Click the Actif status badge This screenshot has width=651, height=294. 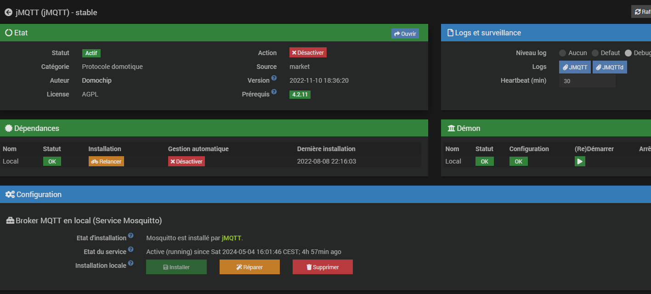click(x=91, y=53)
